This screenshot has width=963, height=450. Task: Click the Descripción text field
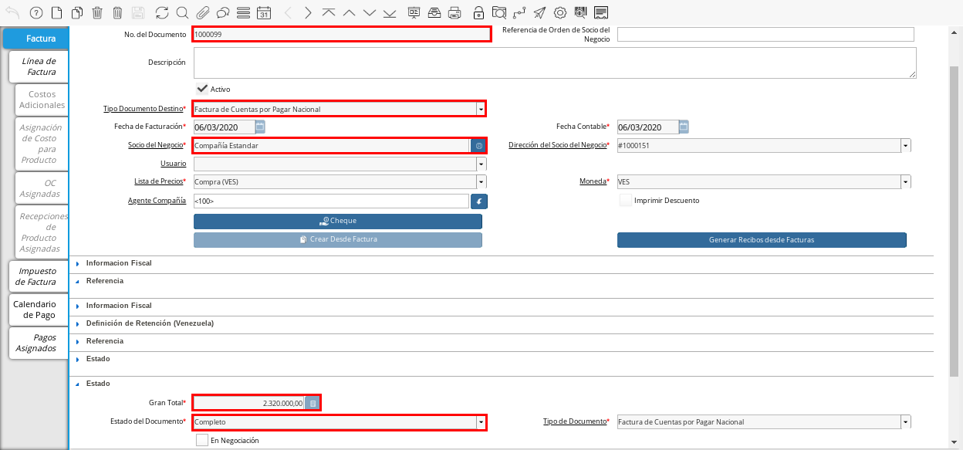coord(554,63)
